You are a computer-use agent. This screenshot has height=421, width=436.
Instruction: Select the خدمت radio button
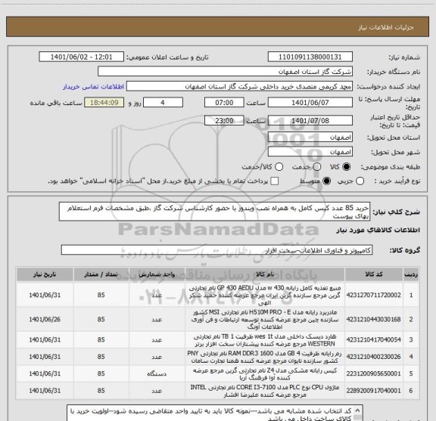tap(316, 167)
